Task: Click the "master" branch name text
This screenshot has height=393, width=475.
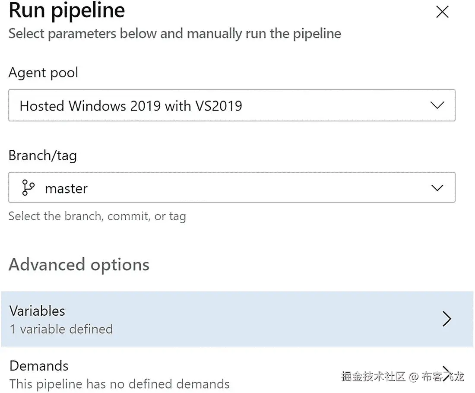Action: 66,189
